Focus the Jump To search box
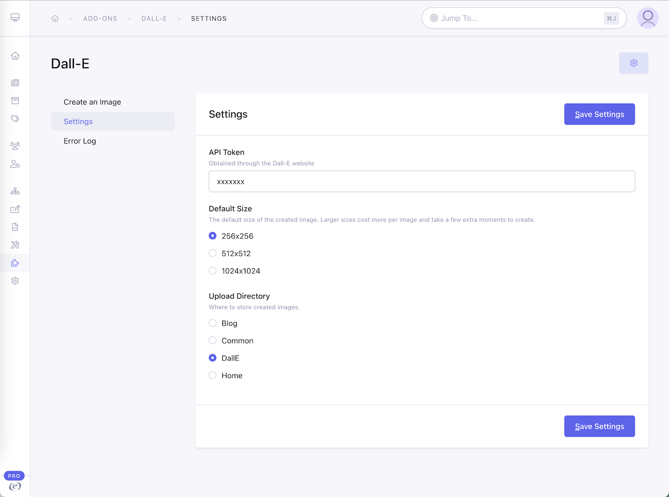 pyautogui.click(x=524, y=18)
